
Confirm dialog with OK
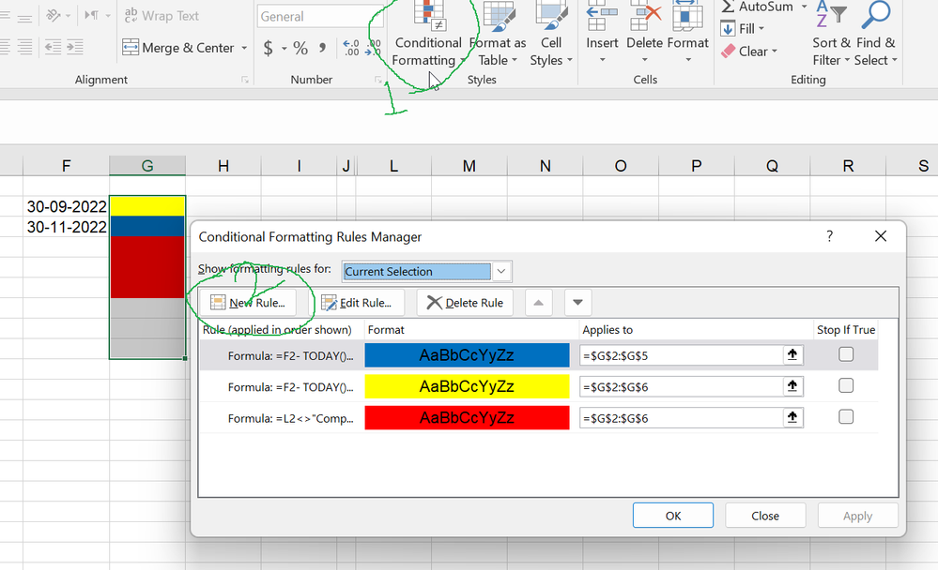673,515
